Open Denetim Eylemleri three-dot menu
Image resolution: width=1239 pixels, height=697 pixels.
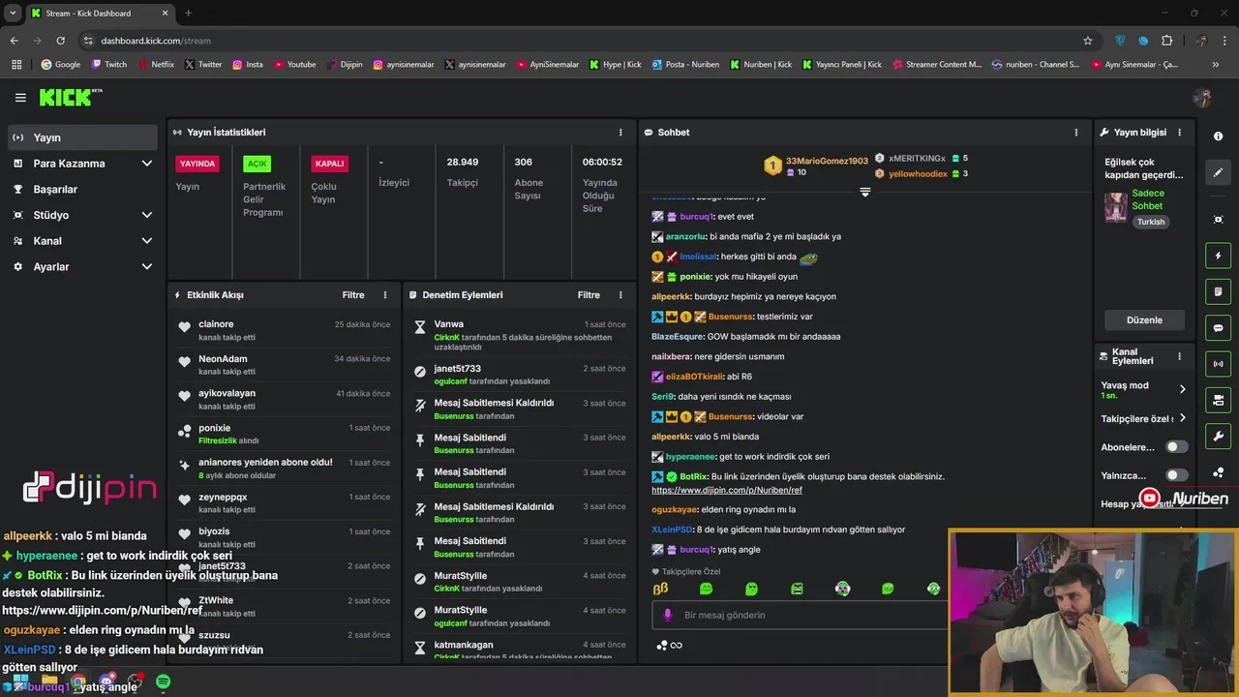[620, 295]
